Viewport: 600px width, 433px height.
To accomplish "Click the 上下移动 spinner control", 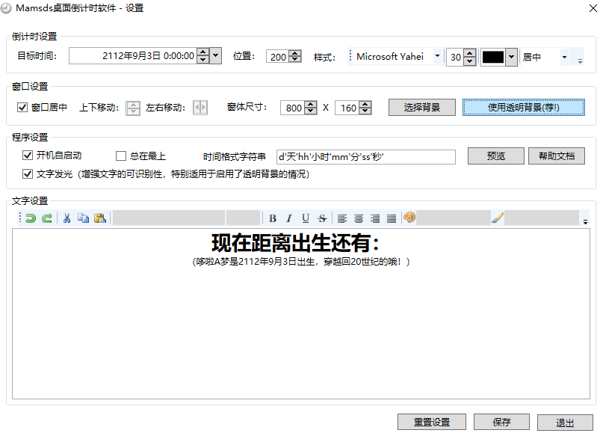I will (133, 108).
